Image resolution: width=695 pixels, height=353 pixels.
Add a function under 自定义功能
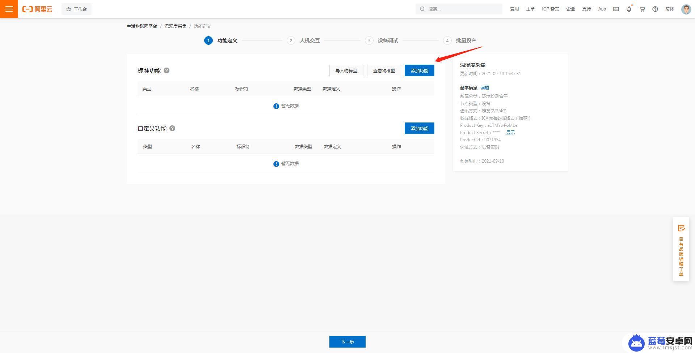[x=420, y=128]
